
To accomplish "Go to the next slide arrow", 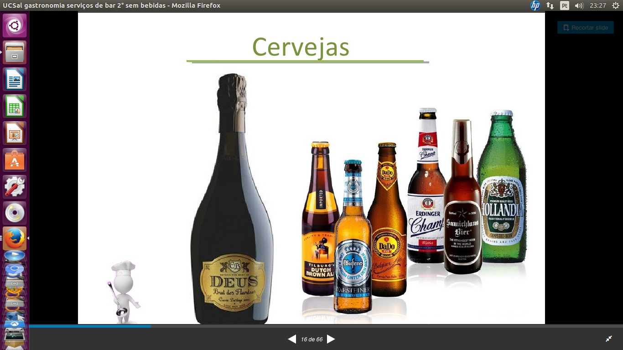I will [x=331, y=339].
